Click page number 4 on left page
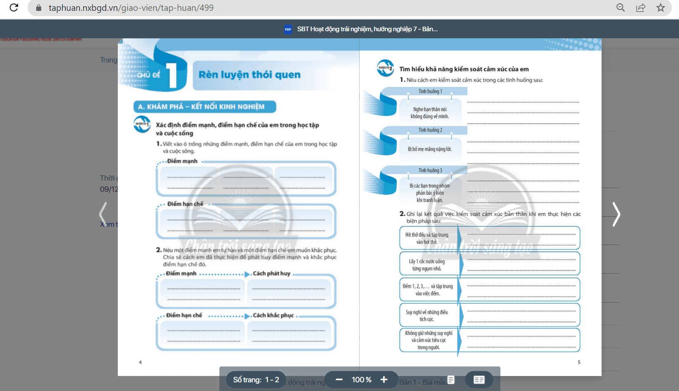 [x=140, y=362]
